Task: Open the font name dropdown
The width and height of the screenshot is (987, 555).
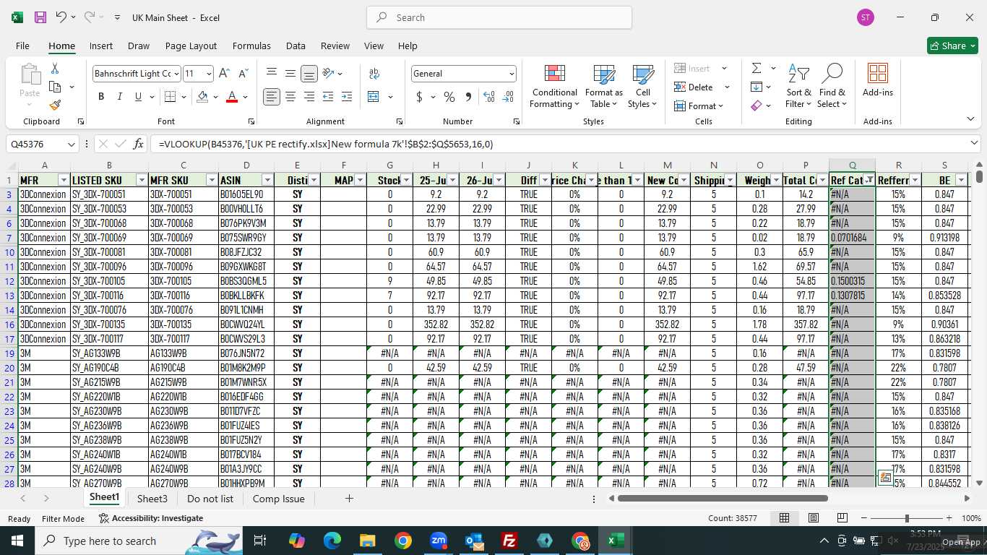Action: pyautogui.click(x=175, y=73)
